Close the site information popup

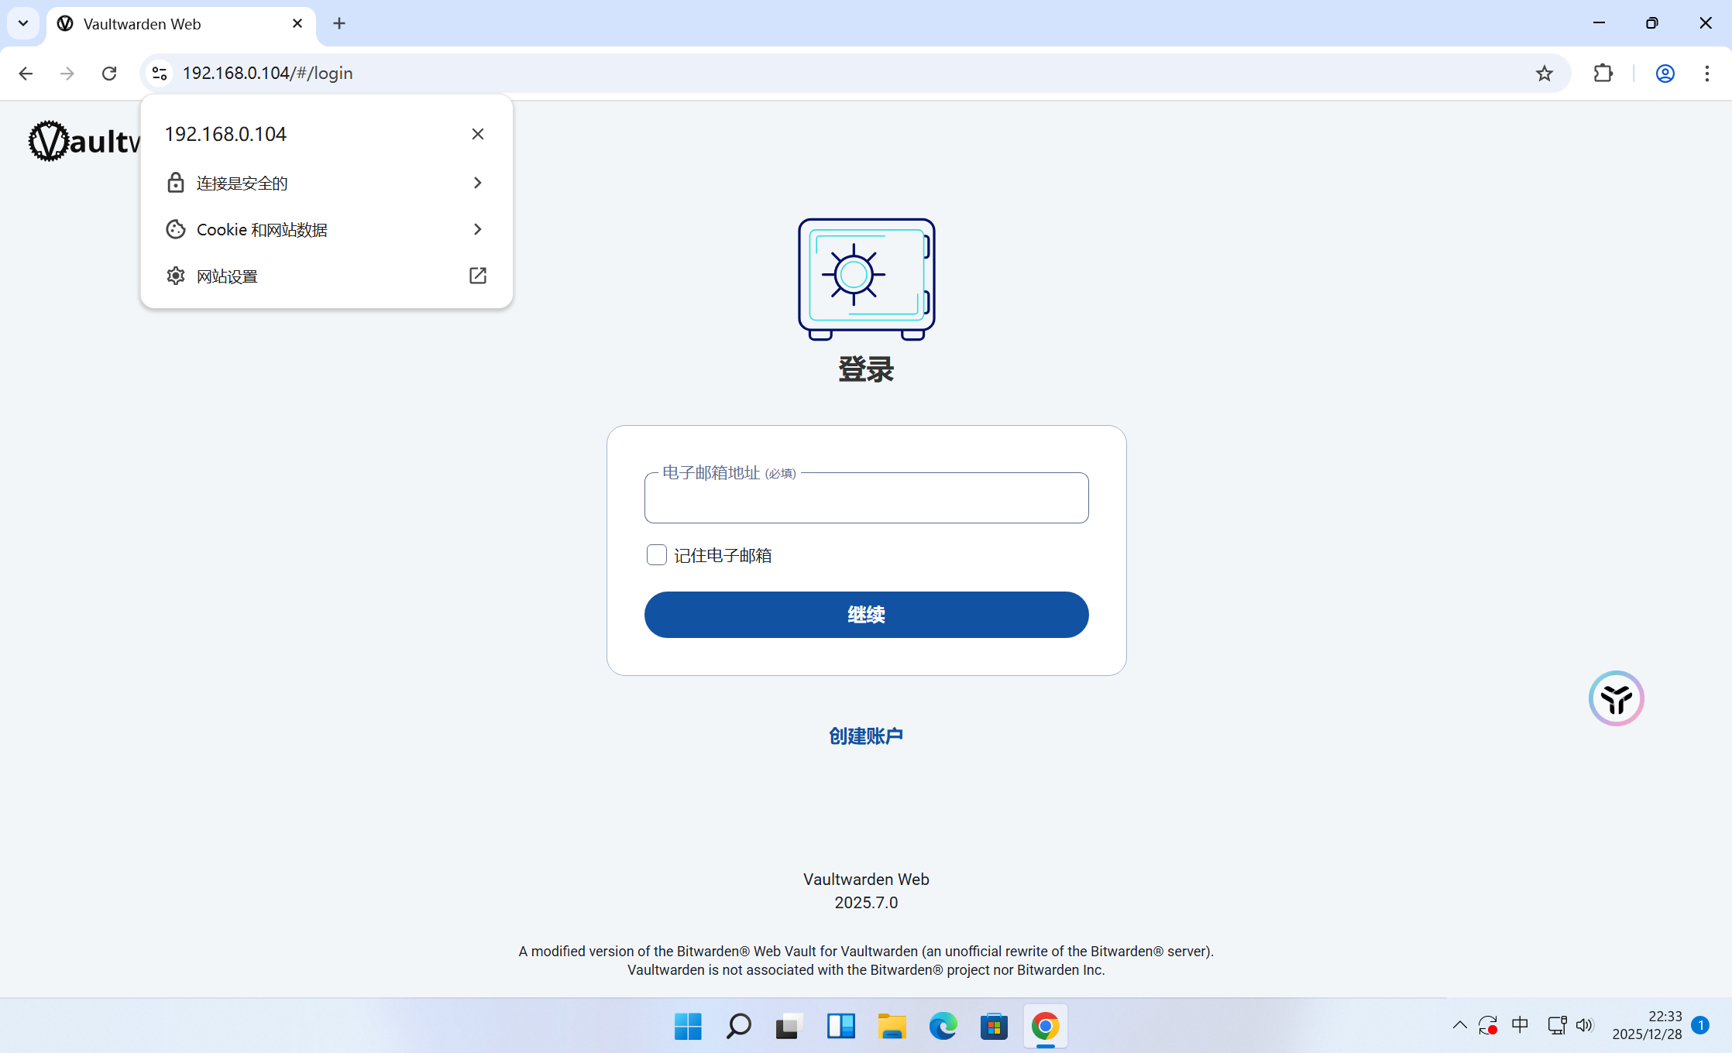click(477, 134)
